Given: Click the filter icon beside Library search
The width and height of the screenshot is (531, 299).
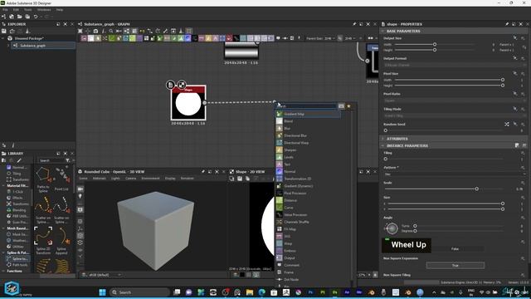Looking at the screenshot, I should coord(67,160).
